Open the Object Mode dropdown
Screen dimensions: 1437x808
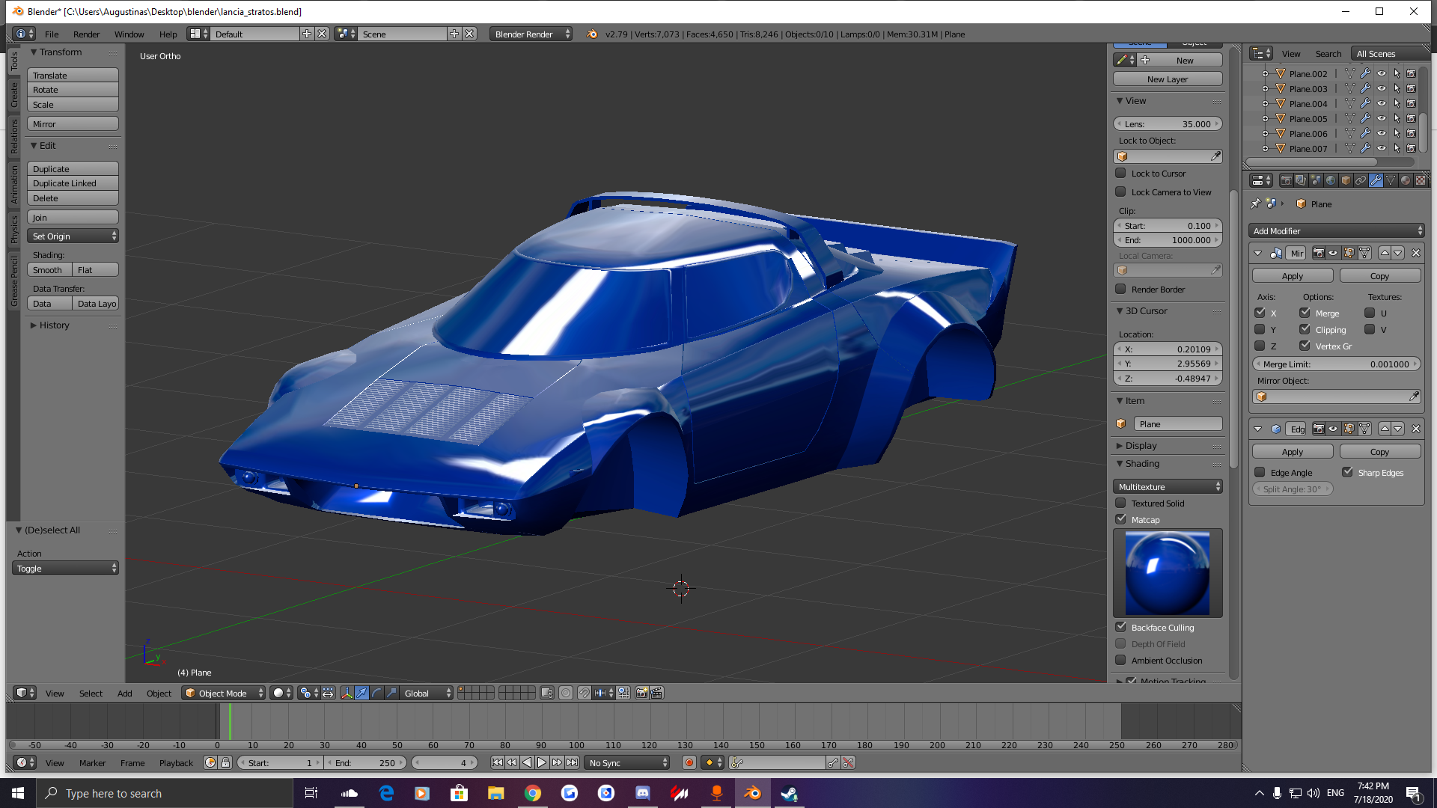pyautogui.click(x=223, y=694)
